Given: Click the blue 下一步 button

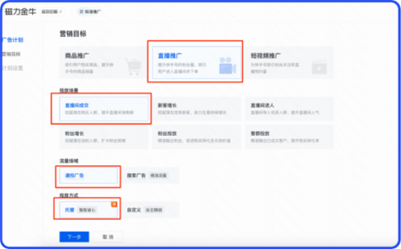Looking at the screenshot, I should [74, 237].
